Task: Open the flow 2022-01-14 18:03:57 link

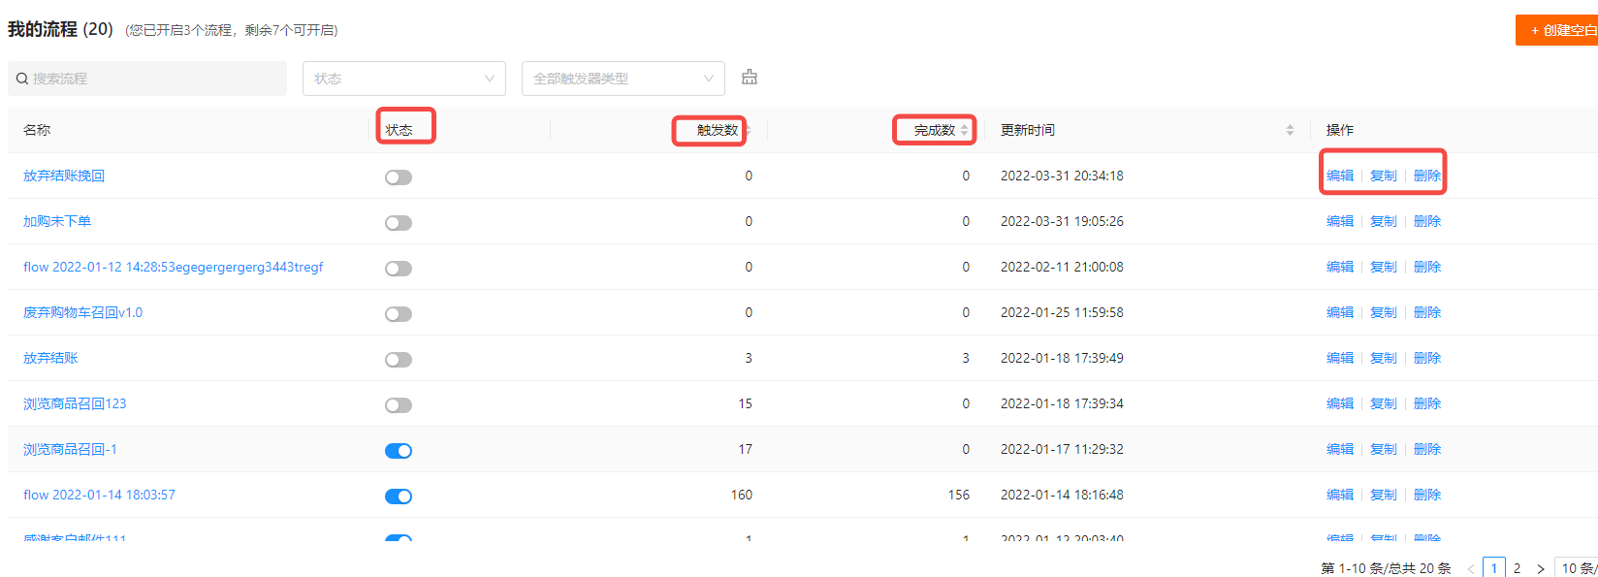Action: pos(99,495)
